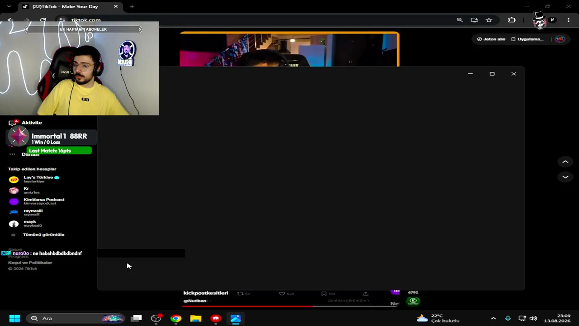This screenshot has height=326, width=579.
Task: Share the video with the share arrow icon
Action: point(365,293)
